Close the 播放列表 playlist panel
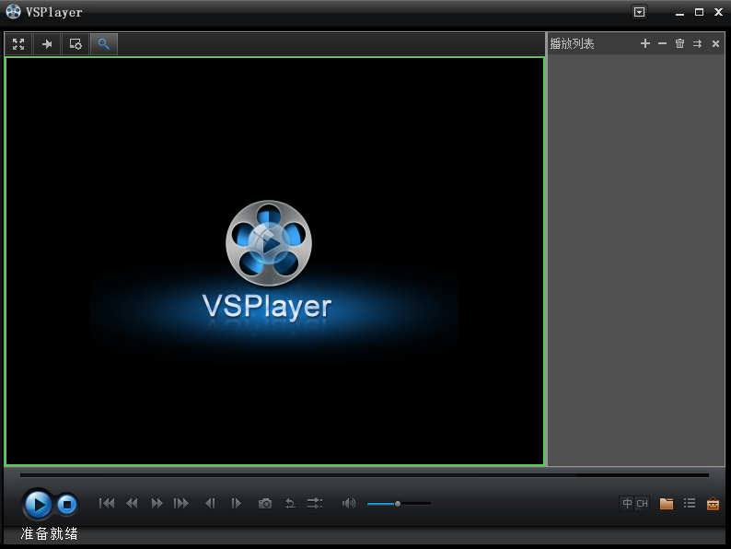The width and height of the screenshot is (731, 549). (x=715, y=43)
